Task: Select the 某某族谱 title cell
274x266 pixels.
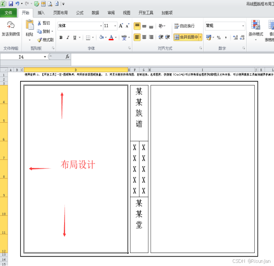Action: pos(139,113)
